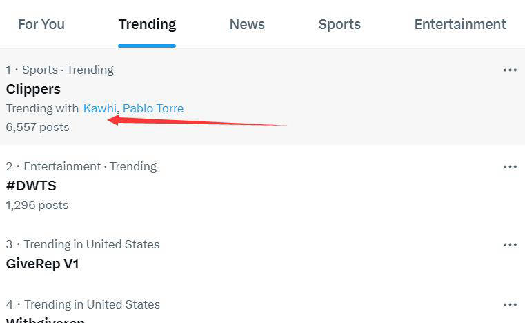This screenshot has width=525, height=323.
Task: Open more options for GiveRep V1 trend
Action: coord(510,244)
